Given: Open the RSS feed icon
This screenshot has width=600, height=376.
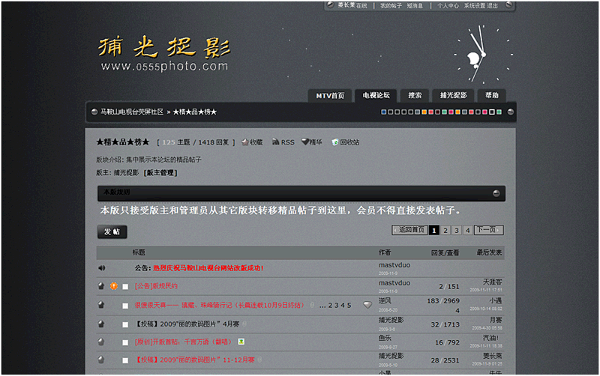Looking at the screenshot, I should pyautogui.click(x=275, y=142).
